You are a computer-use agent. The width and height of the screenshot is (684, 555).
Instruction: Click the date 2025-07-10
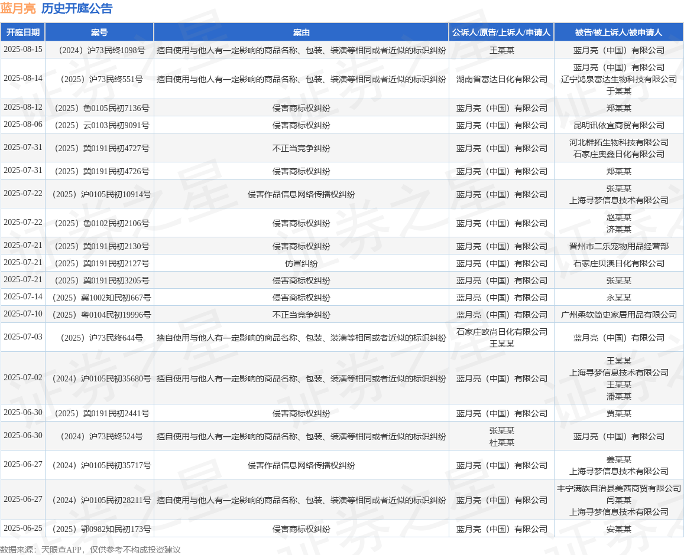(x=23, y=314)
